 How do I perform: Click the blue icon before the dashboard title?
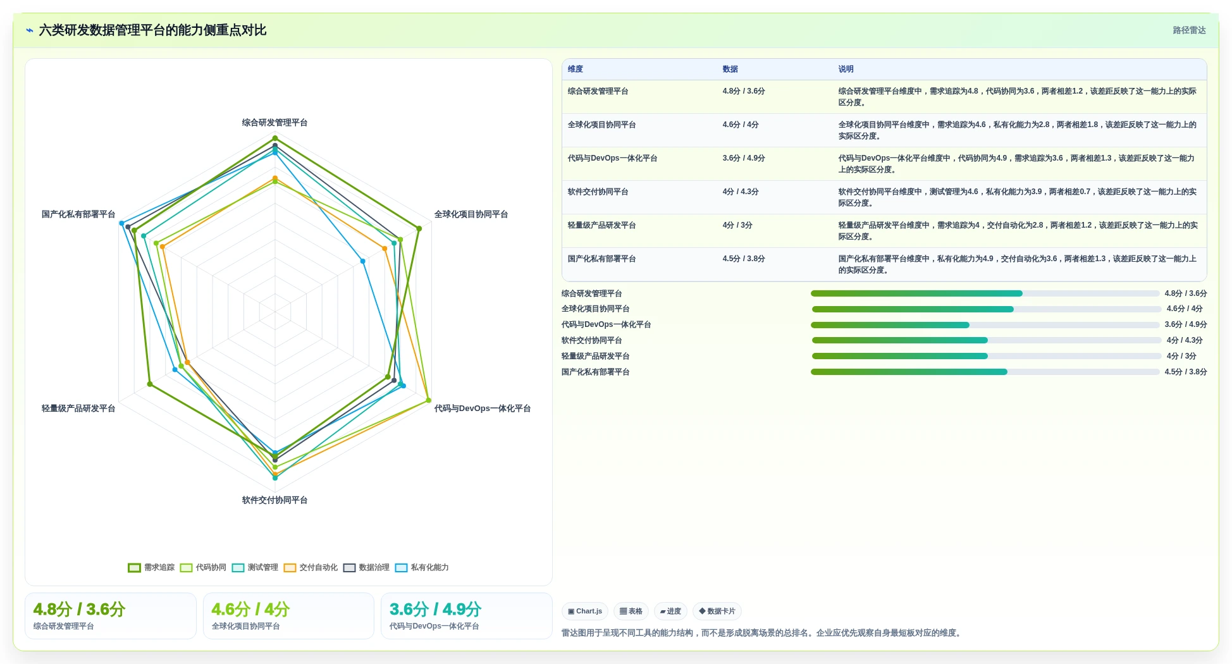tap(30, 30)
